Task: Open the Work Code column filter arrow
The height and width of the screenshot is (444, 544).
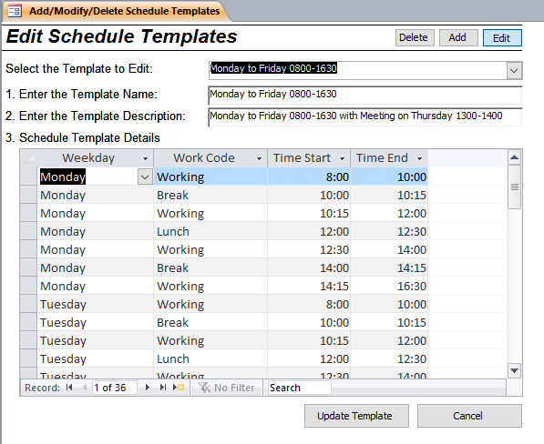Action: pos(259,158)
